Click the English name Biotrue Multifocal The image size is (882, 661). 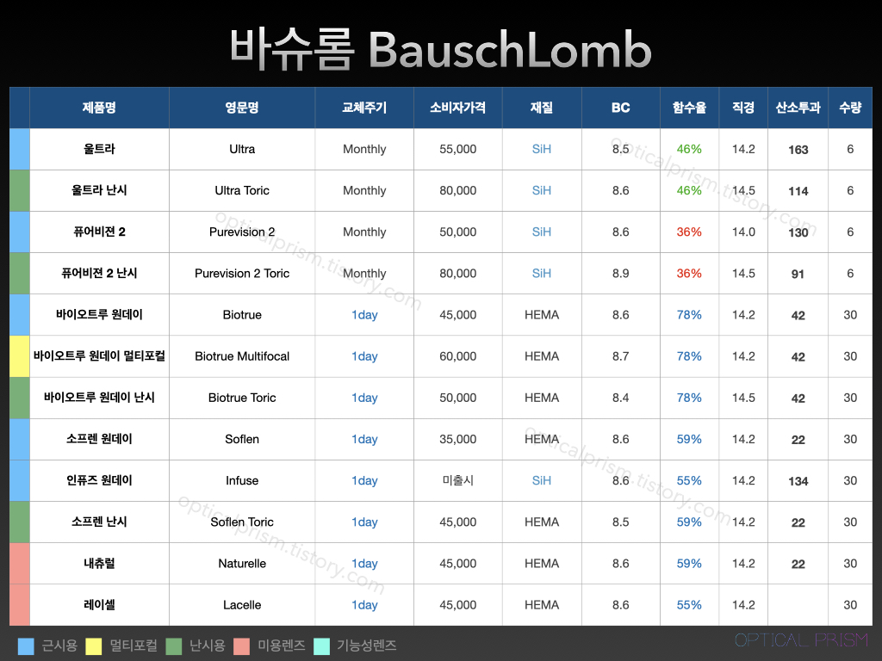pyautogui.click(x=242, y=355)
